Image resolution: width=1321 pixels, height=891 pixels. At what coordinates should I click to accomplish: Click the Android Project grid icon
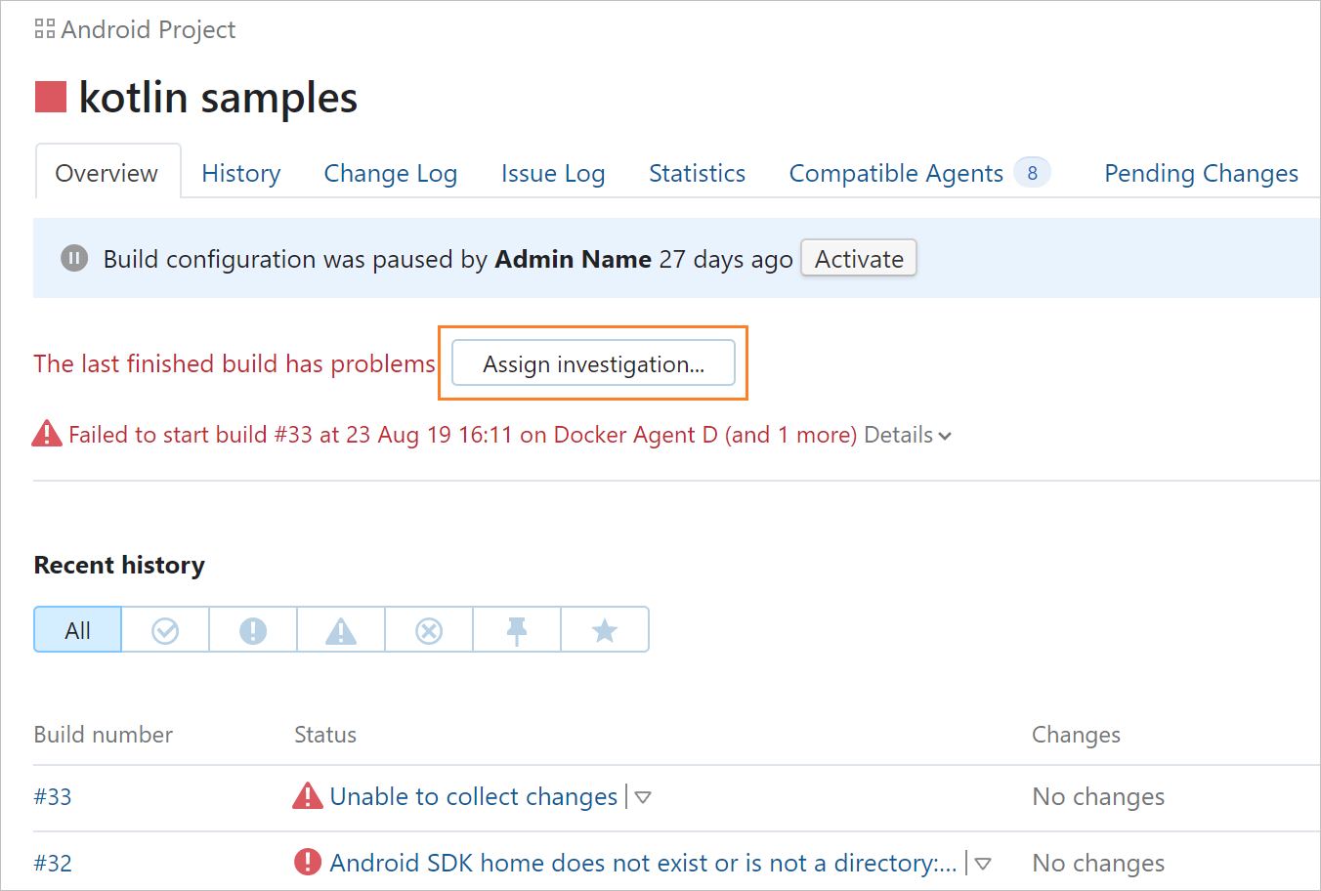43,28
